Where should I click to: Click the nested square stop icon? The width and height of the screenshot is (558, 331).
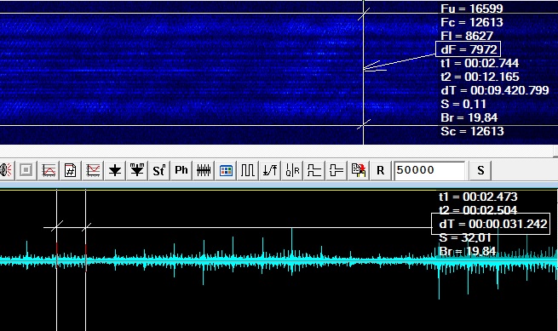tap(26, 170)
